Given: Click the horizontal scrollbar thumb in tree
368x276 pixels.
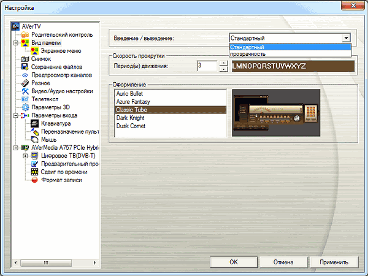Looking at the screenshot, I should pos(46,263).
